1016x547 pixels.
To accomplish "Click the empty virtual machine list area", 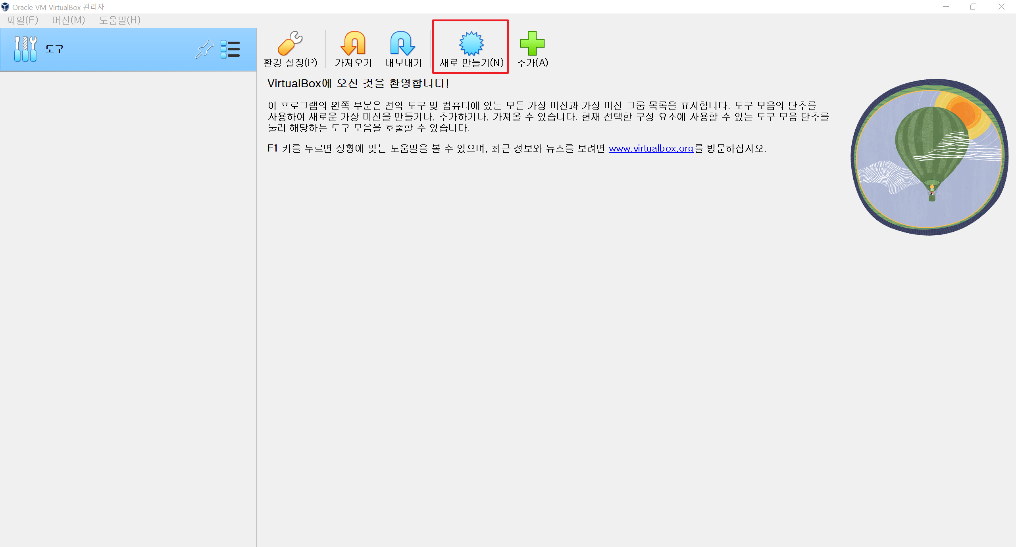I will [128, 278].
